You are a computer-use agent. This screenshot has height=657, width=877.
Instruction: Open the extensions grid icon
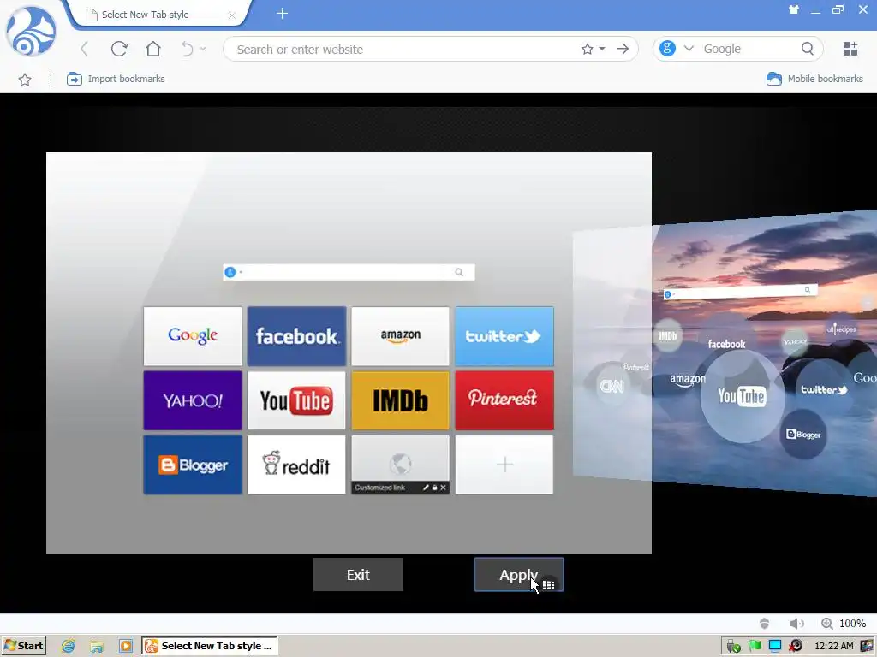coord(850,49)
